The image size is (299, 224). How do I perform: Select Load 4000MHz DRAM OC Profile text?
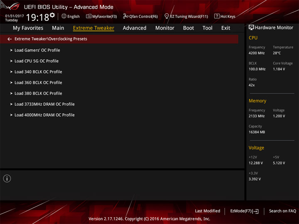click(44, 115)
